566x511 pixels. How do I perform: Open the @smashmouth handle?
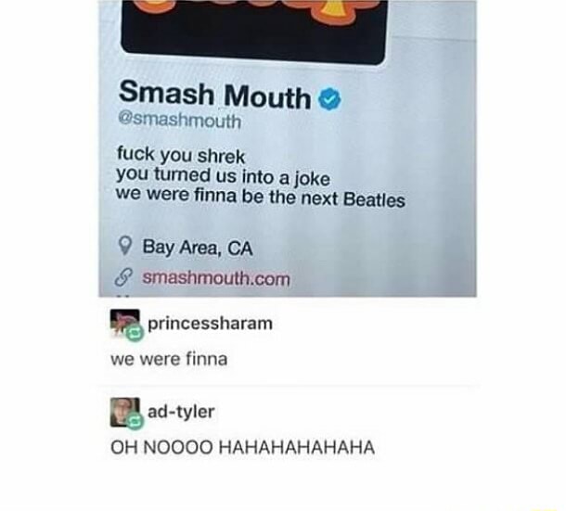179,121
